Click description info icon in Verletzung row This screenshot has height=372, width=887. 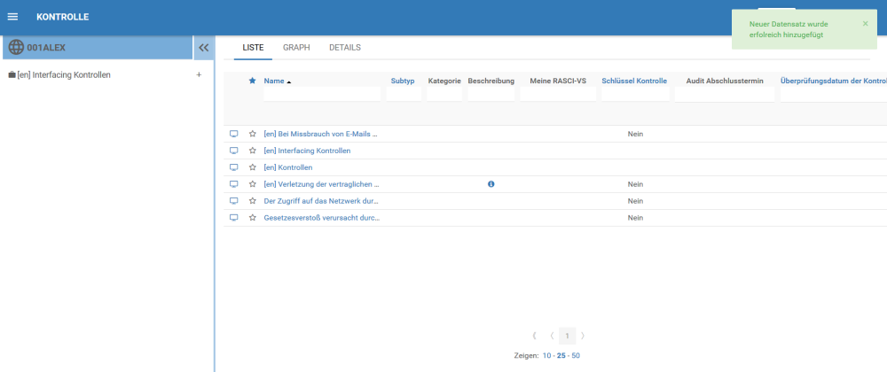click(x=491, y=184)
